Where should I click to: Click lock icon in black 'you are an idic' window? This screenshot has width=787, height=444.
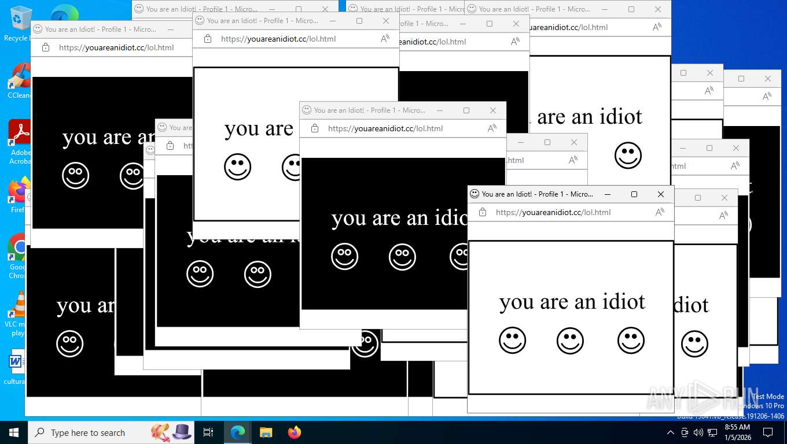click(x=315, y=128)
